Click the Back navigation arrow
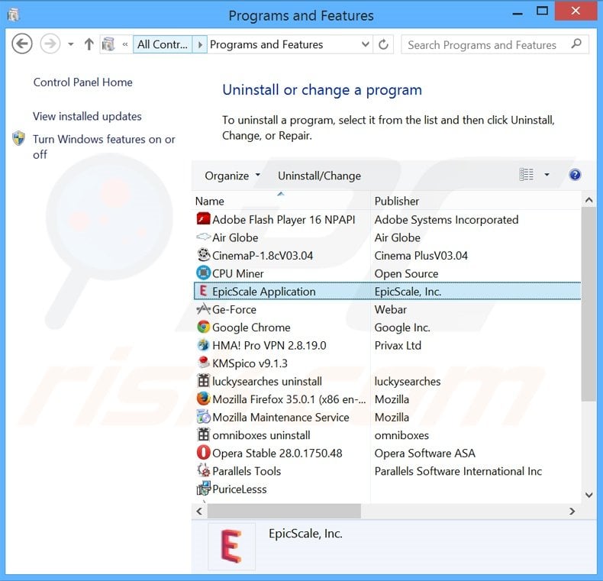 coord(22,44)
